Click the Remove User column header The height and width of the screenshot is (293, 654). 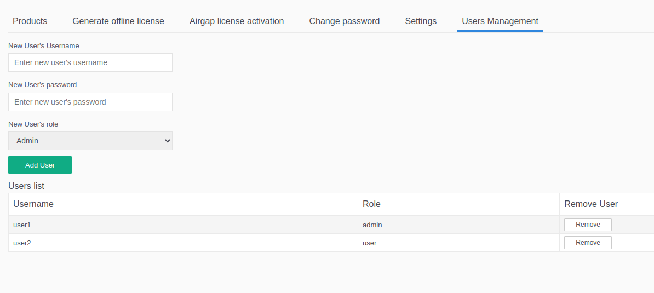(x=591, y=204)
